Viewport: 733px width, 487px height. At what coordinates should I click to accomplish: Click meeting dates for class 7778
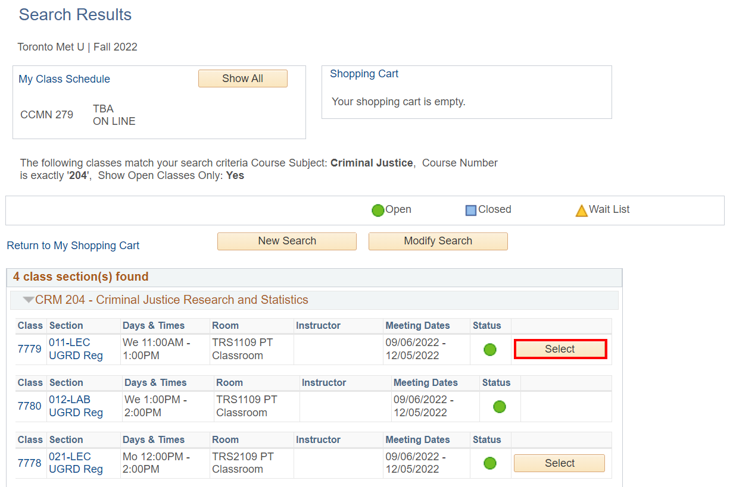tap(416, 463)
